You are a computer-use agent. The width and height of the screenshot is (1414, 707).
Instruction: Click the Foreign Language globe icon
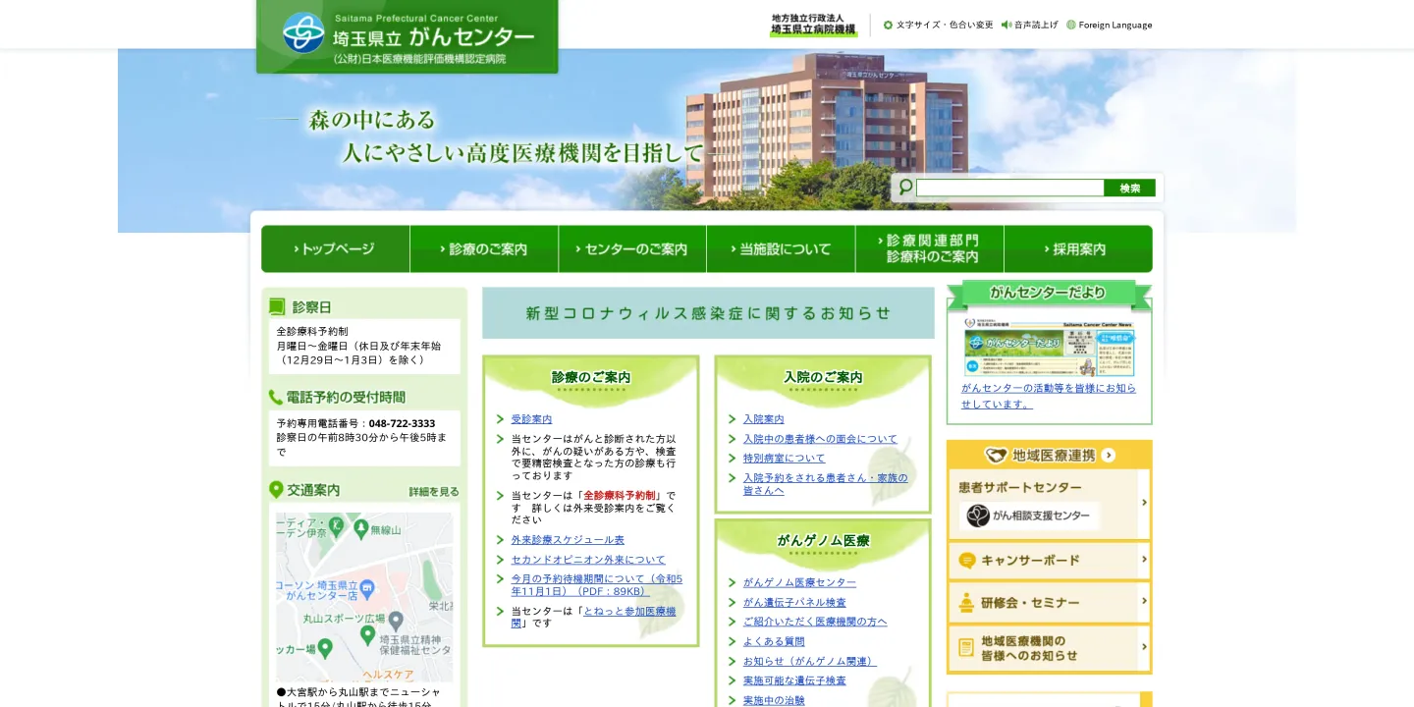1071,25
